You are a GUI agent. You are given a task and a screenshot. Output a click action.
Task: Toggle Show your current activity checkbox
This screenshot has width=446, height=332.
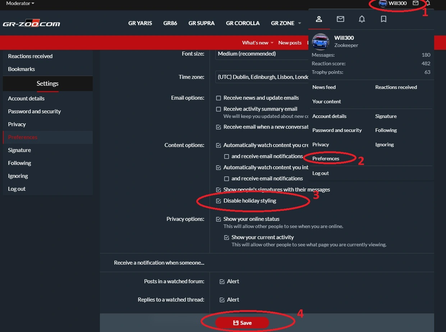click(226, 237)
